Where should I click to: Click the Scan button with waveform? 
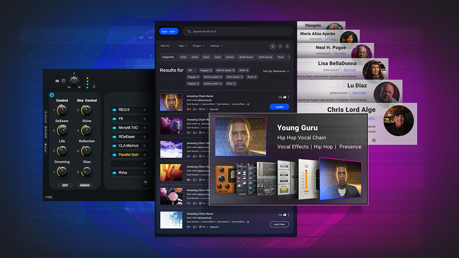point(169,32)
